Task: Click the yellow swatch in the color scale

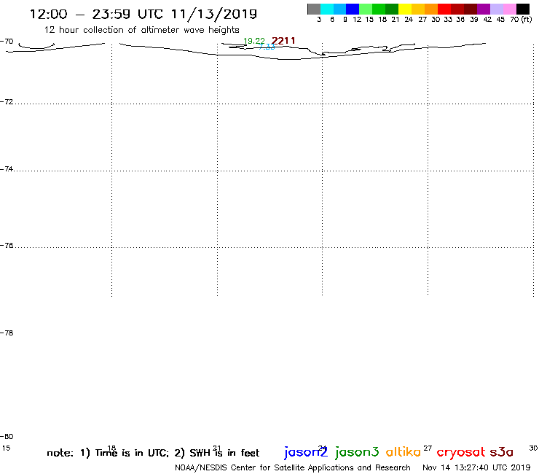Action: click(405, 9)
